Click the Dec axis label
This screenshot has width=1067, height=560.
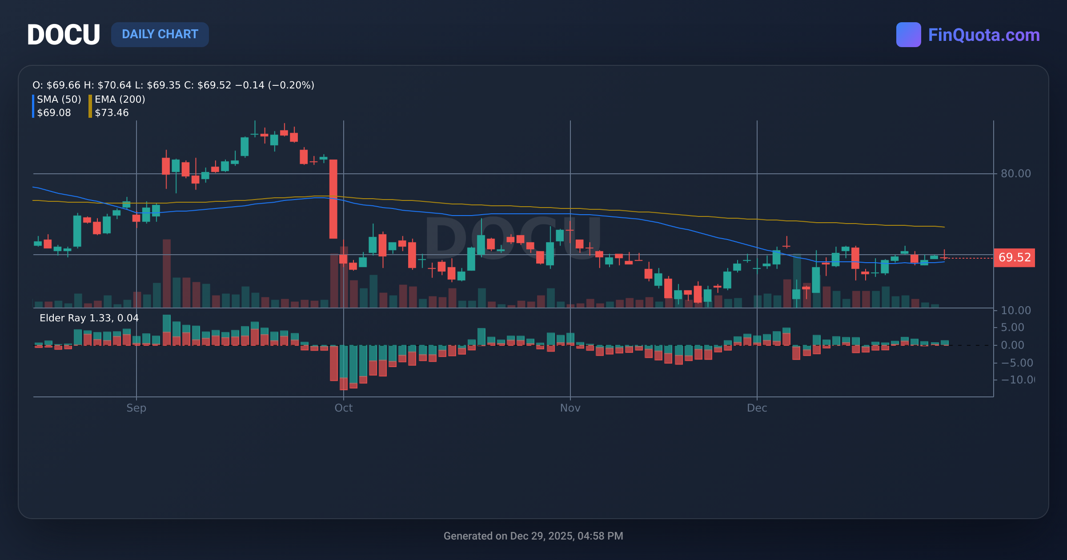(x=758, y=408)
